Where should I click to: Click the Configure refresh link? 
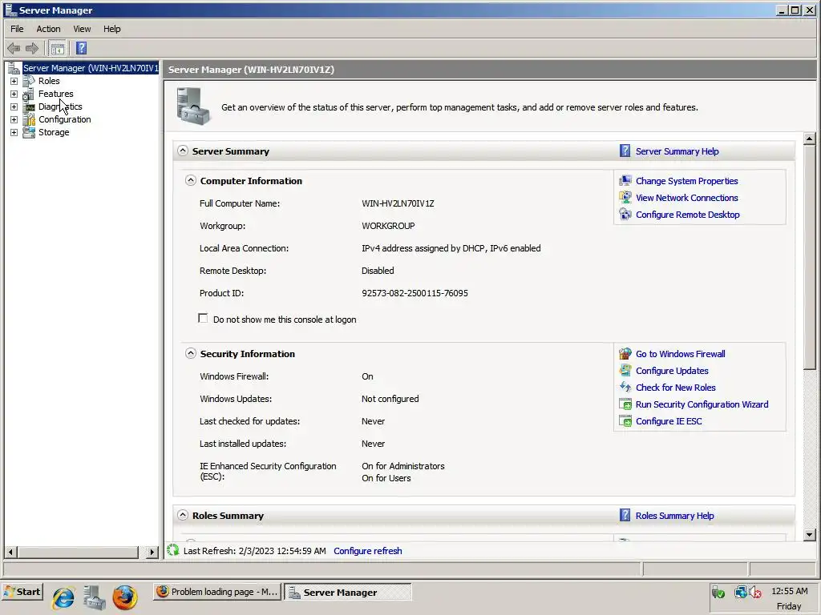coord(367,551)
